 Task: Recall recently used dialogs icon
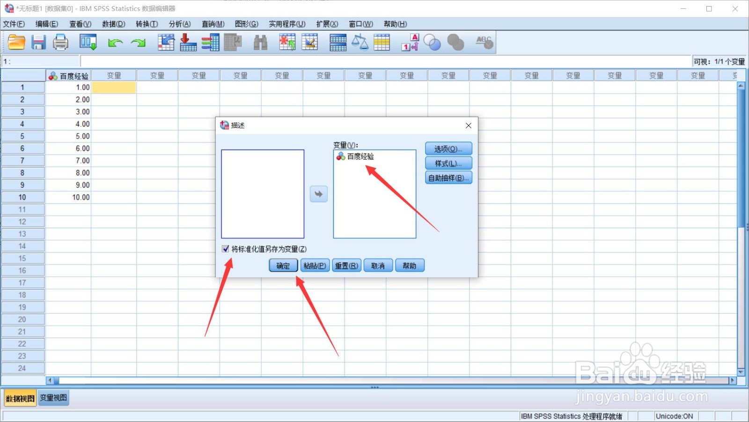(x=88, y=42)
